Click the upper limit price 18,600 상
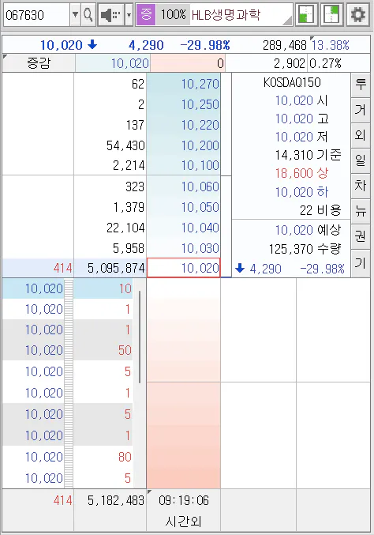 (x=301, y=173)
